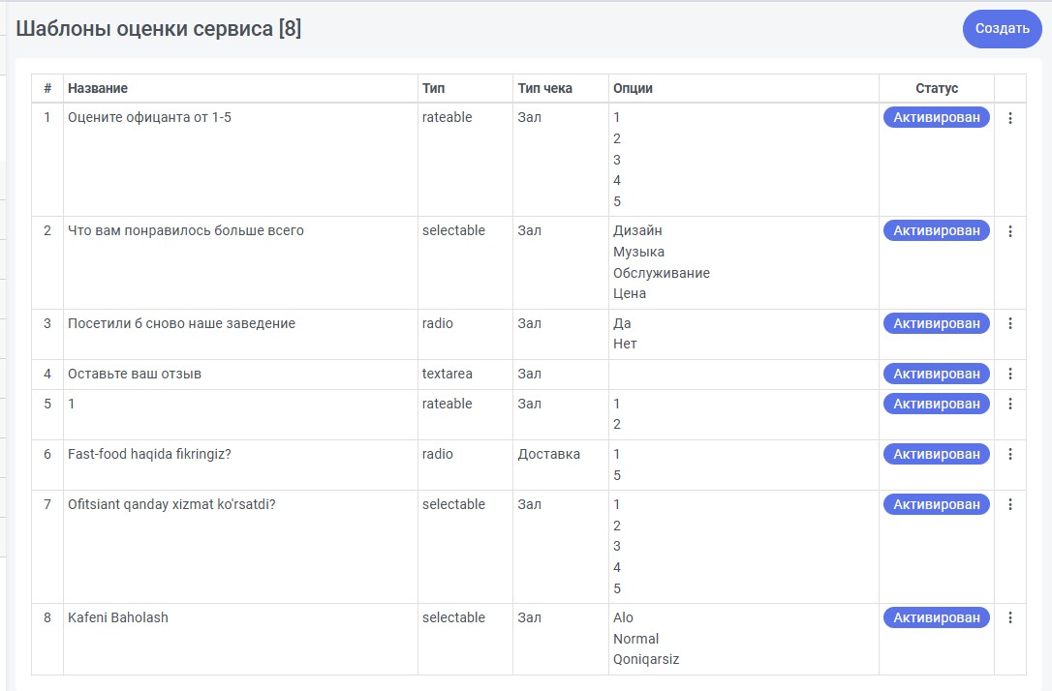Click the 'Создать' button
Image resolution: width=1052 pixels, height=691 pixels.
coord(1002,29)
